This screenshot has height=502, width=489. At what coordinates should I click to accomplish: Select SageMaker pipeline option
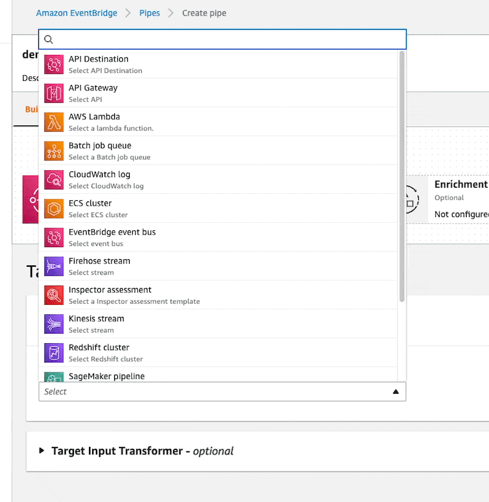pyautogui.click(x=218, y=375)
